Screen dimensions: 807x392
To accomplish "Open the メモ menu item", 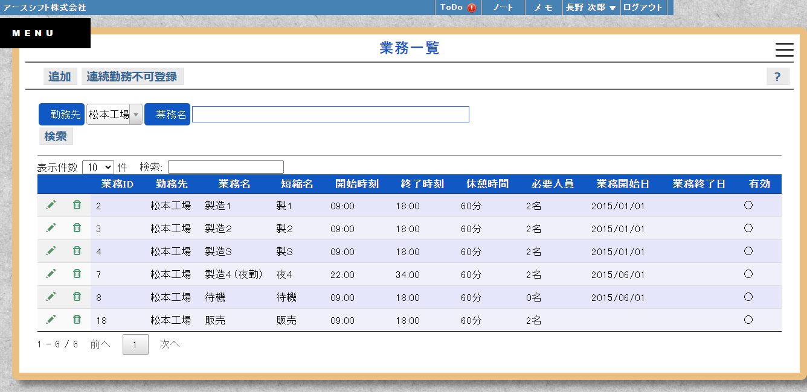I will point(544,8).
